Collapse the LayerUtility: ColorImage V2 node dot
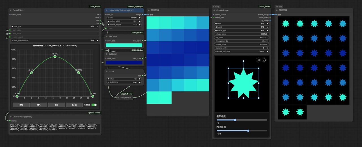Image resolution: width=362 pixels, height=147 pixels. pyautogui.click(x=107, y=10)
